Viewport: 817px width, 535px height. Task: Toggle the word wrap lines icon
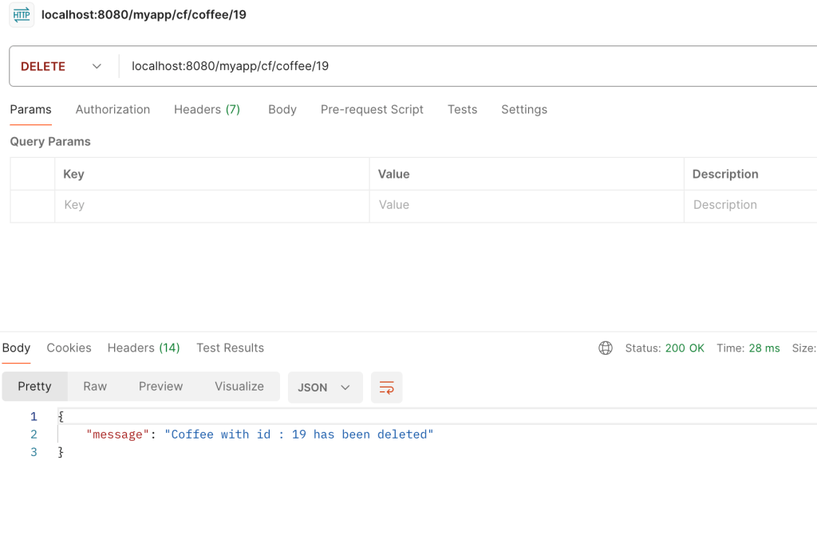coord(386,387)
